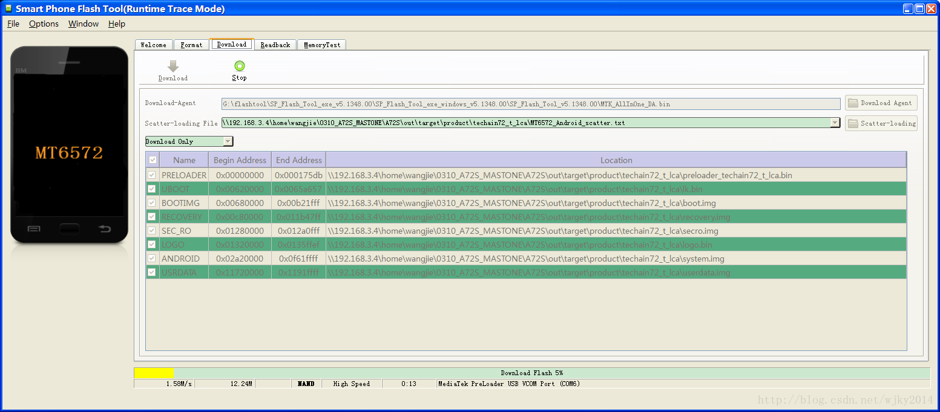Click the Location column header

616,160
